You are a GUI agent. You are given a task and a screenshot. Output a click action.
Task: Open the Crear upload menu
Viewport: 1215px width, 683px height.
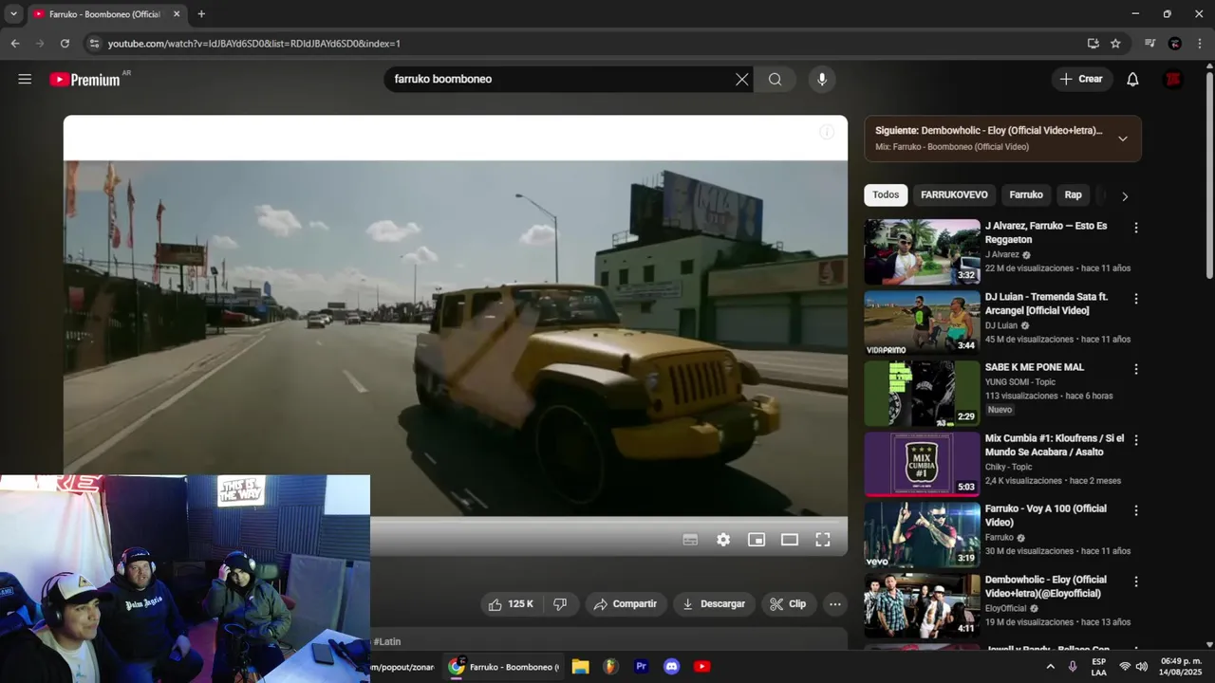point(1082,80)
